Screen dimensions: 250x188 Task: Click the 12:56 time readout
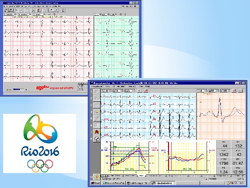(x=238, y=172)
